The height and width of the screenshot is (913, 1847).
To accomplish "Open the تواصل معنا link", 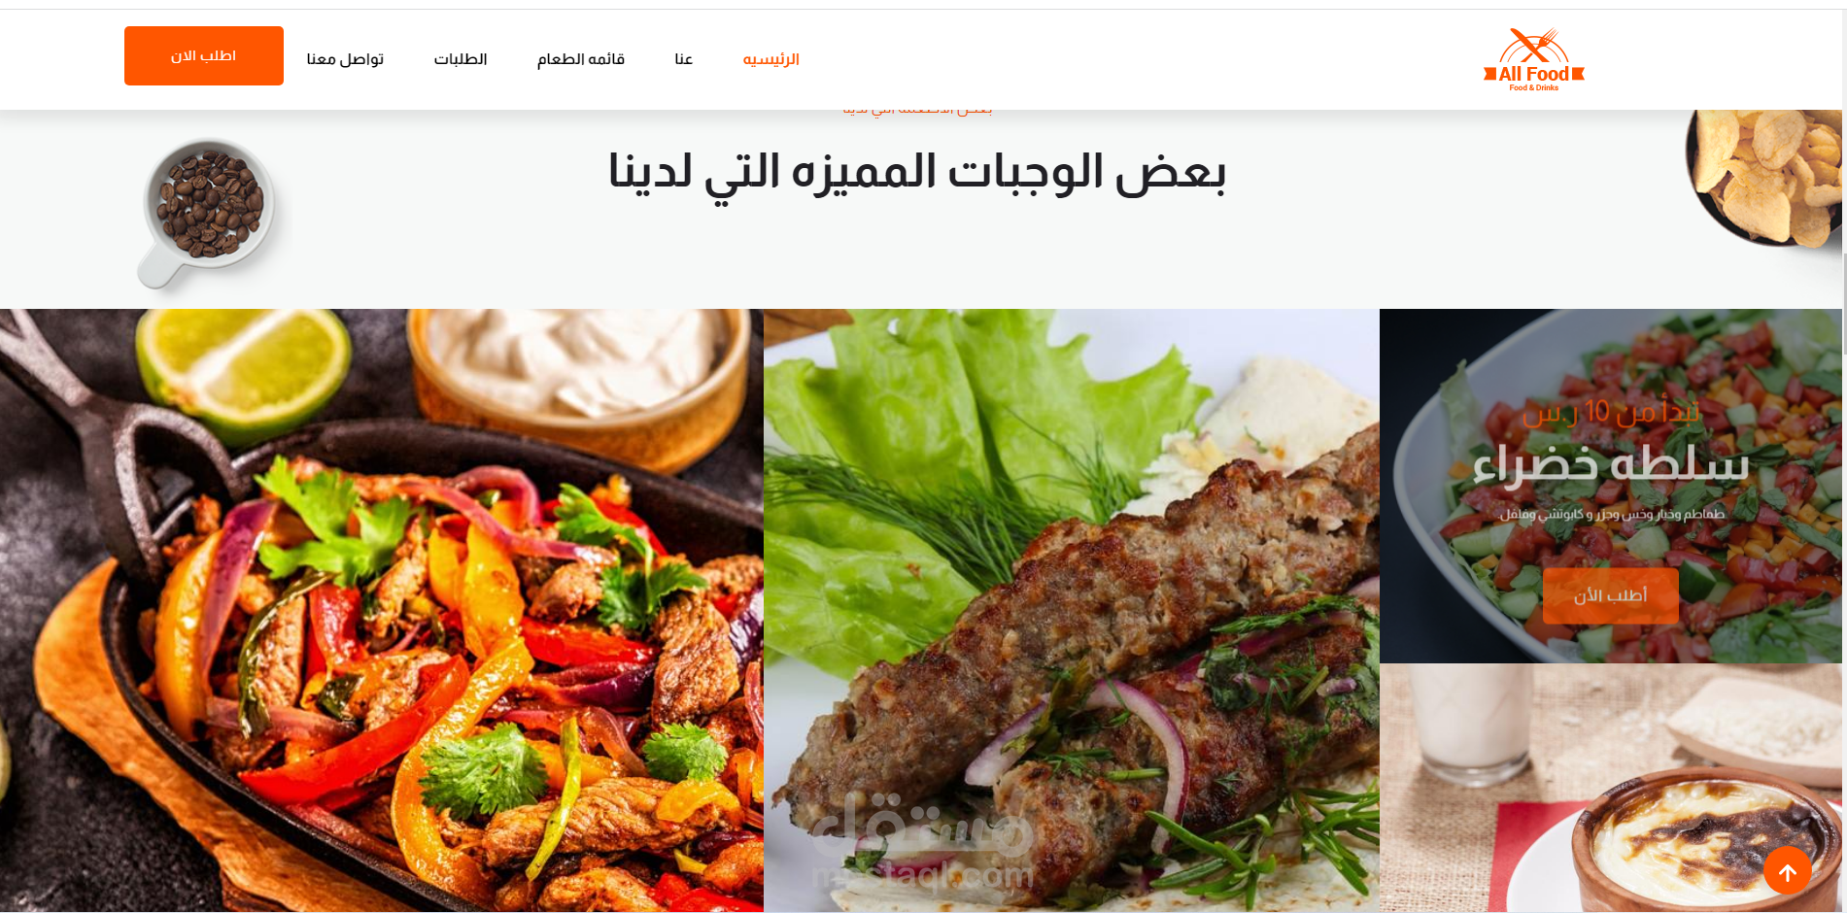I will tap(345, 59).
